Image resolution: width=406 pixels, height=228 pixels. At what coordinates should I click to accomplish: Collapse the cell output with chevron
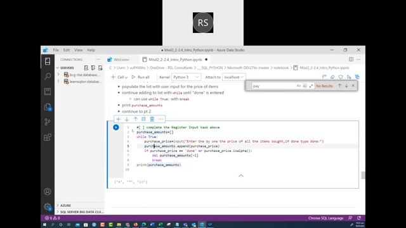241,175
